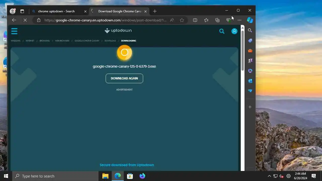Open File Explorer from taskbar
The width and height of the screenshot is (322, 181).
(x=105, y=176)
